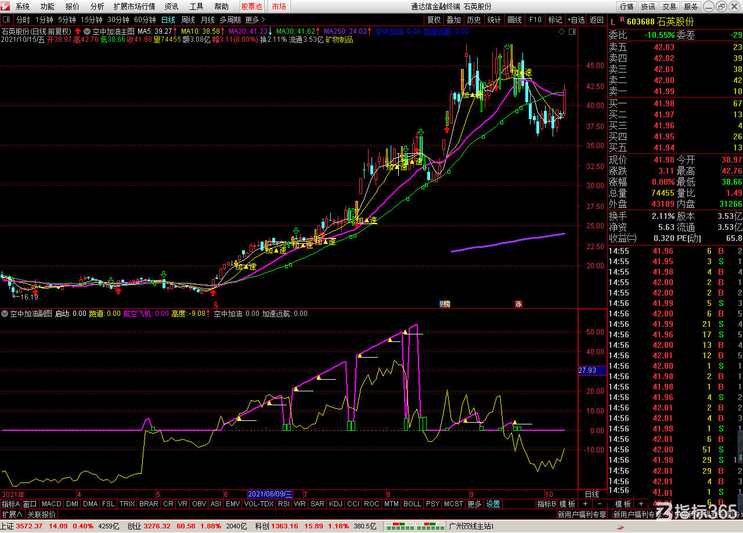The height and width of the screenshot is (533, 743).
Task: Click 交易 button at top right
Action: click(669, 6)
